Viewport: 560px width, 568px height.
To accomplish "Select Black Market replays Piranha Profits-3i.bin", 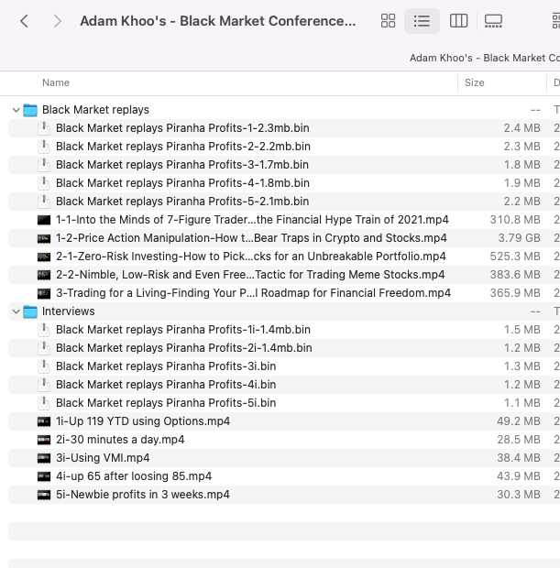I will tap(284, 366).
